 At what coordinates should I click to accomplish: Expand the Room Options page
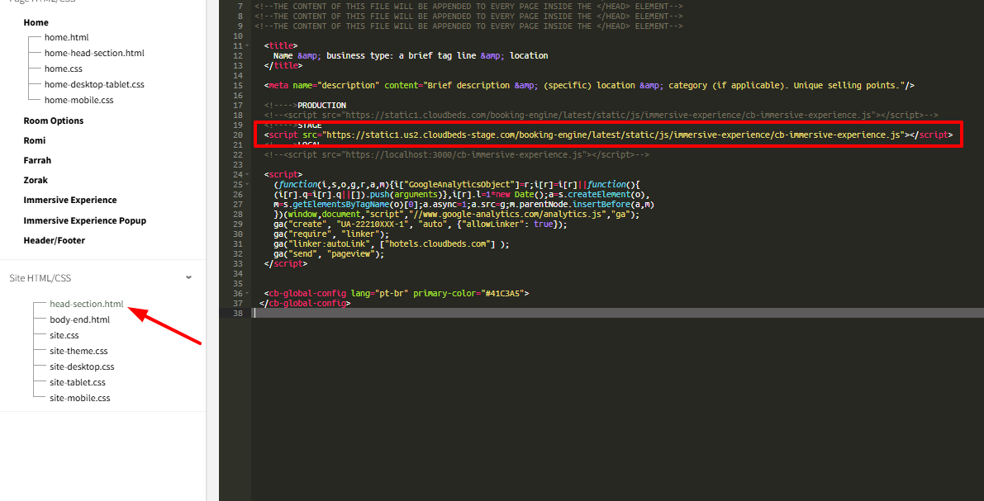coord(53,121)
